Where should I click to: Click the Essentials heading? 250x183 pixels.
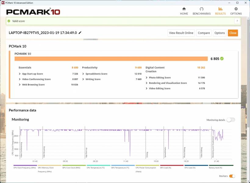tap(25, 67)
